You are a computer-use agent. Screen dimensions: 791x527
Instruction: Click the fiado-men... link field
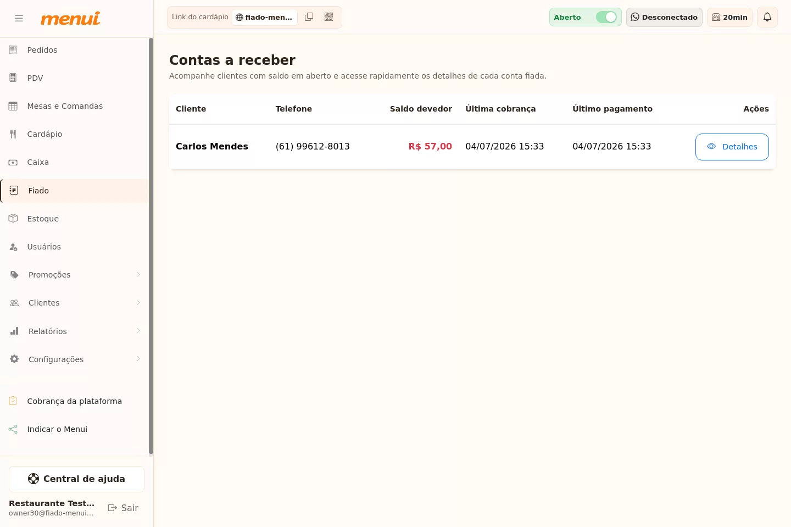(x=265, y=18)
